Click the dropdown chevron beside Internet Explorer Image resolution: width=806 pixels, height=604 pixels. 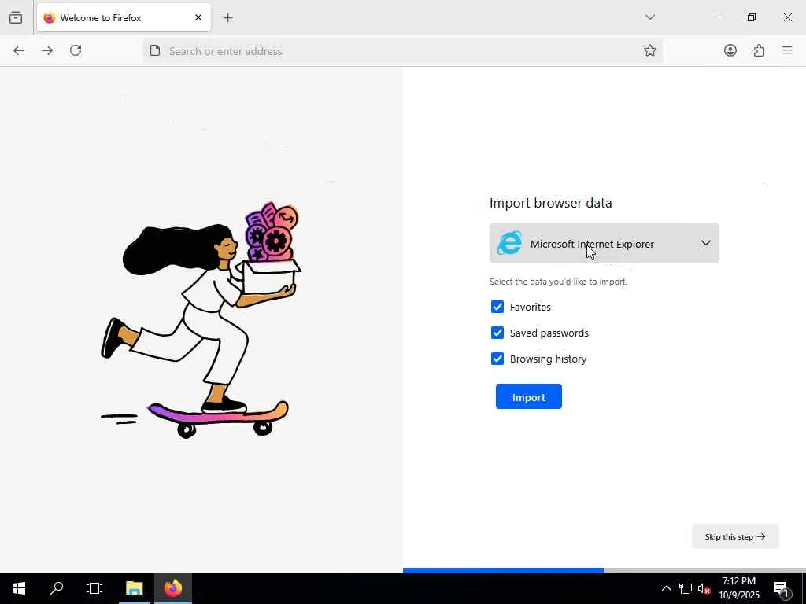[706, 243]
